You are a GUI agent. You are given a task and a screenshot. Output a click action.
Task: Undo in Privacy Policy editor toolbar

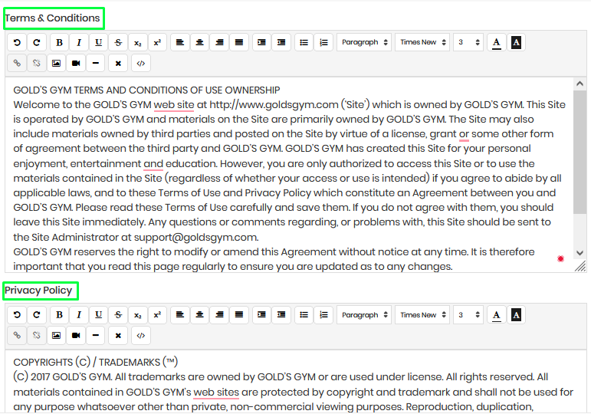(x=17, y=315)
